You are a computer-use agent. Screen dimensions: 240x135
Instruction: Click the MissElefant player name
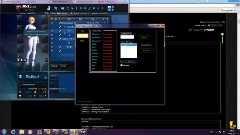[x=33, y=76]
